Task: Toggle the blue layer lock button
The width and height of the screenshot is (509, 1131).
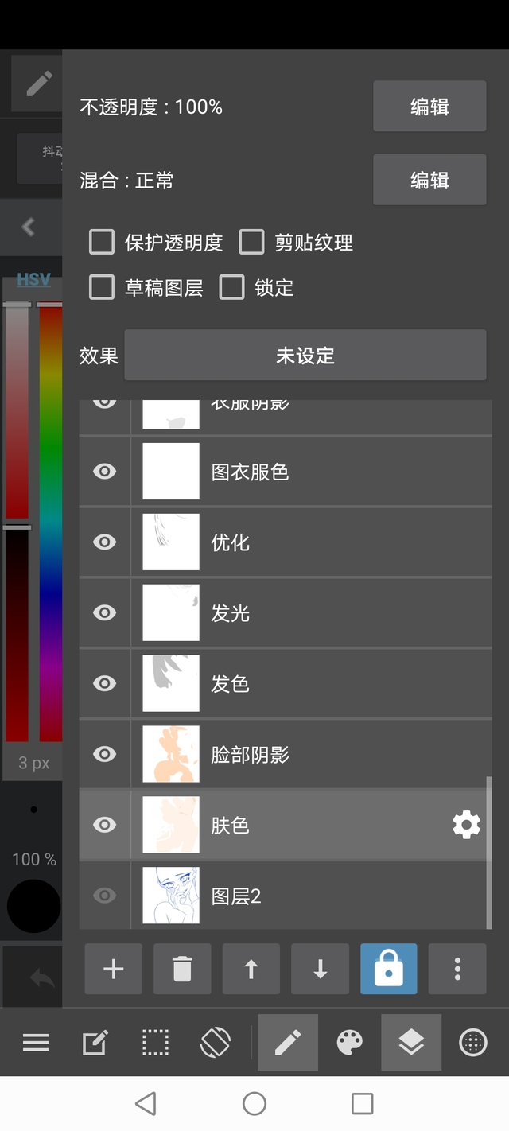Action: pyautogui.click(x=388, y=969)
